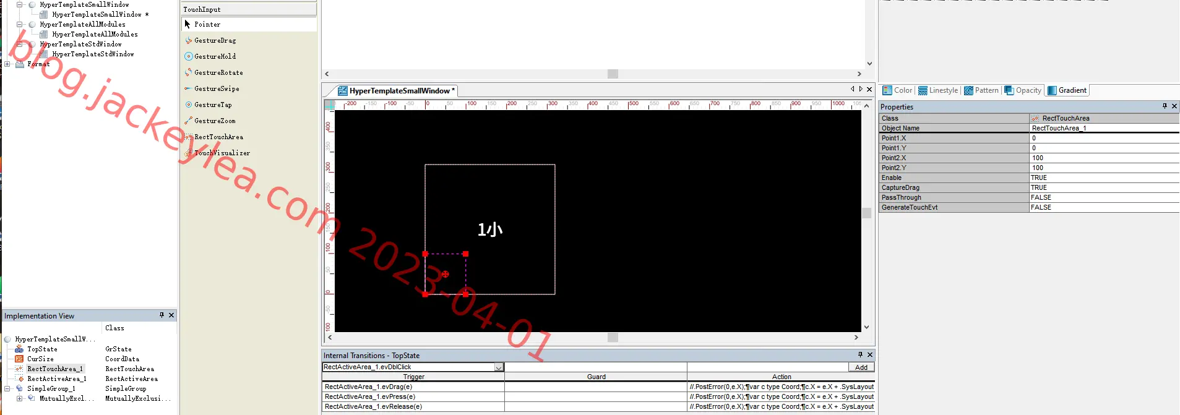Click the canvas horizontal scrollbar thumb
1180x415 pixels.
613,337
